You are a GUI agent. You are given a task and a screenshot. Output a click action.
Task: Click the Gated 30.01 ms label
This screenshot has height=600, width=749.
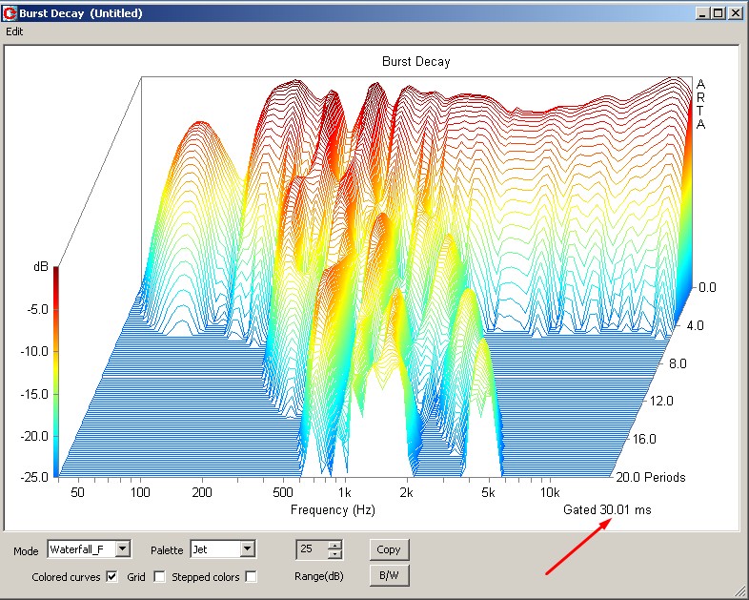point(607,510)
